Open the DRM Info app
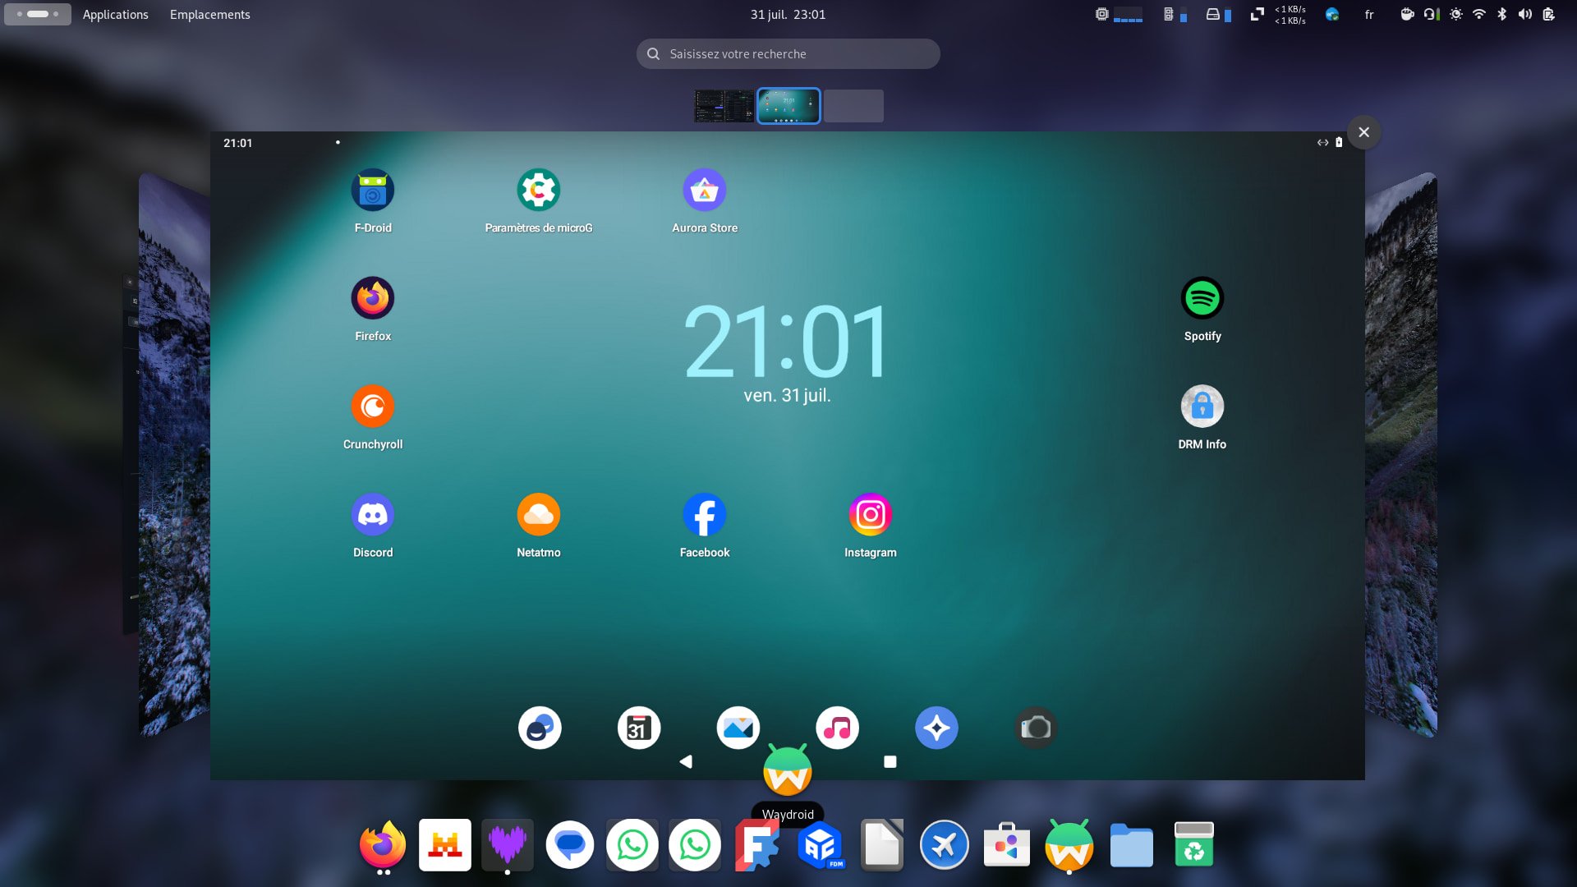 click(1202, 407)
